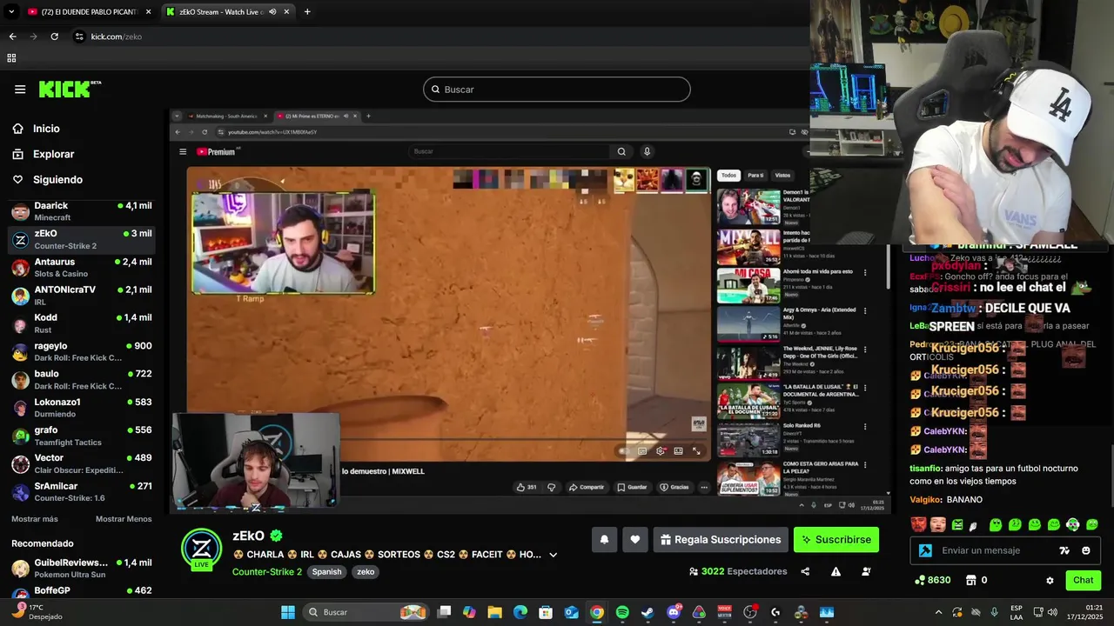This screenshot has height=626, width=1114.
Task: Expand the stream title chevron
Action: [553, 555]
